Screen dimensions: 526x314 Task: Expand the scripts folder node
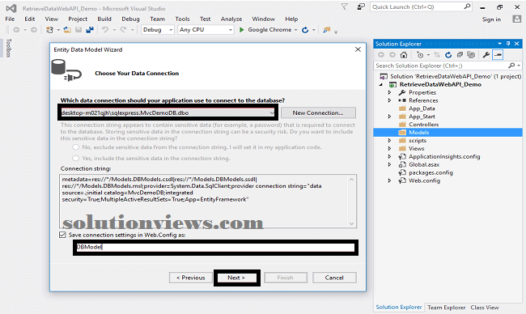(x=389, y=141)
